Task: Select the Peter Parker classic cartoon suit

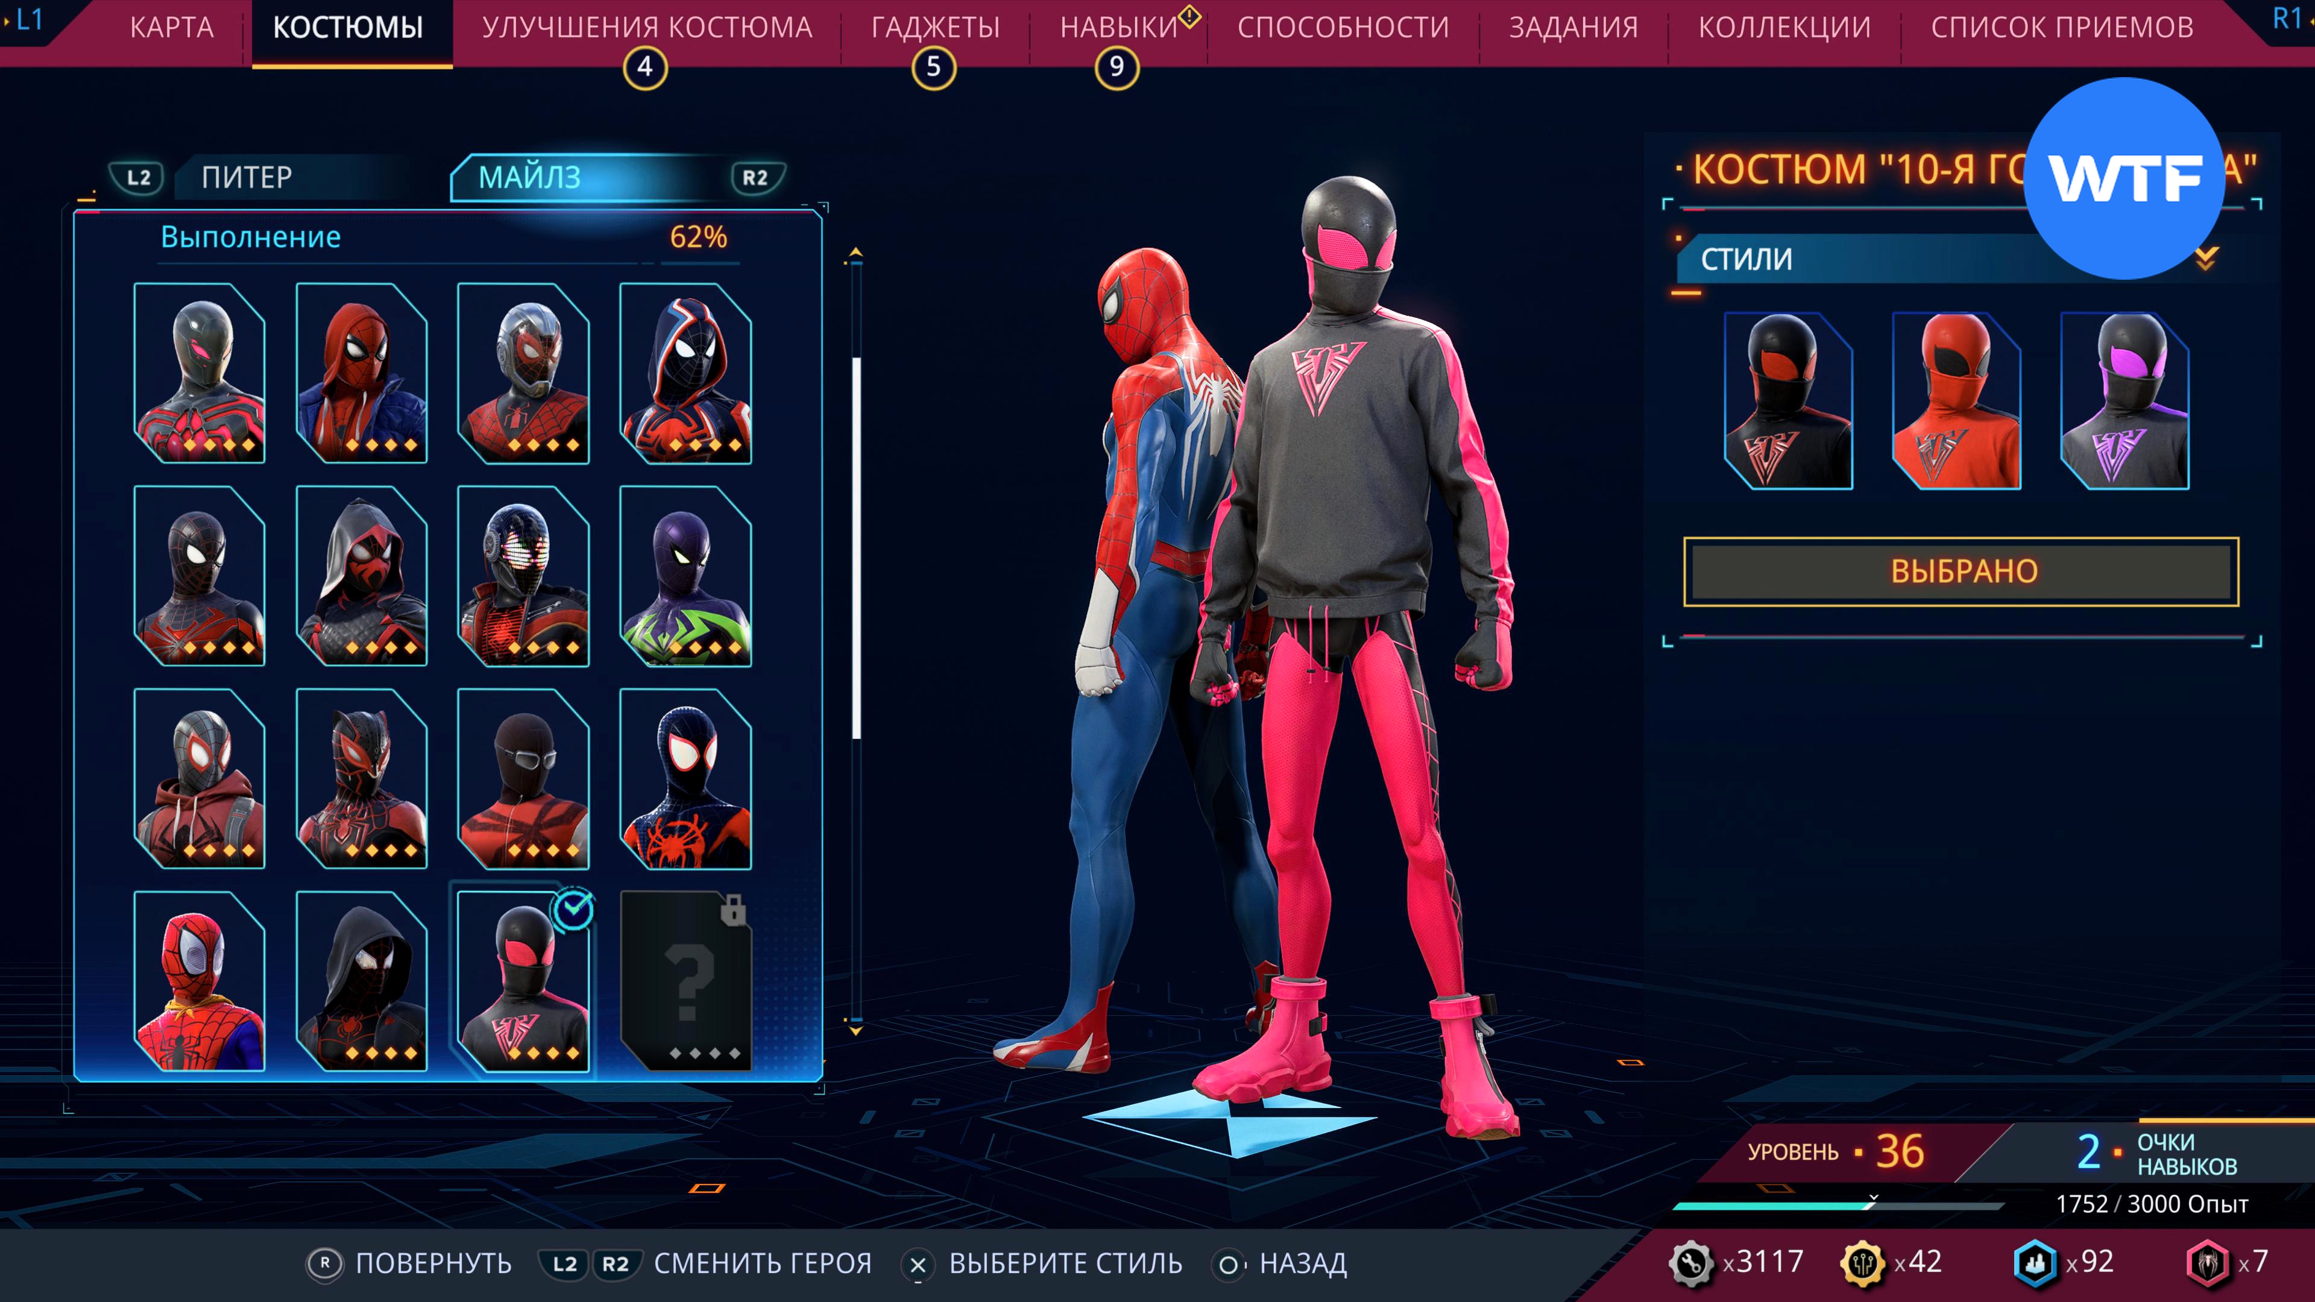Action: (x=198, y=980)
